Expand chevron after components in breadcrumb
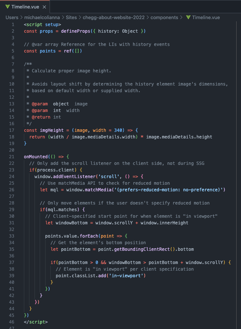 (181, 17)
